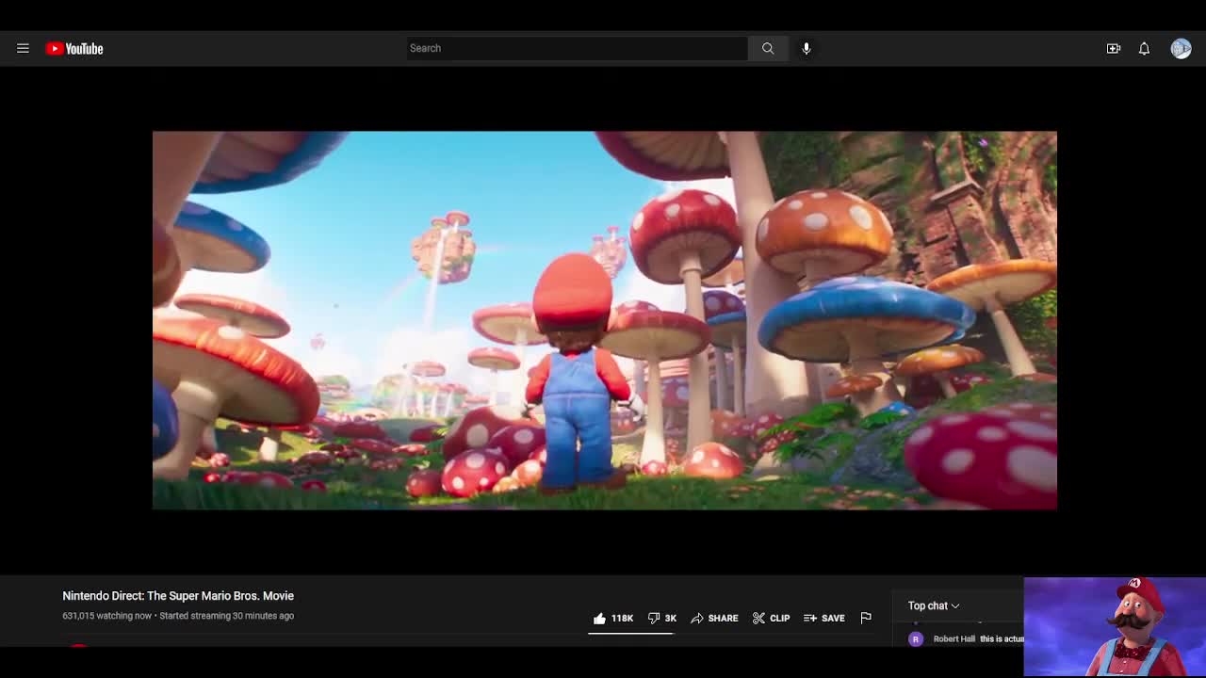Click the Mario movie video player
Viewport: 1206px width, 678px height.
(605, 320)
